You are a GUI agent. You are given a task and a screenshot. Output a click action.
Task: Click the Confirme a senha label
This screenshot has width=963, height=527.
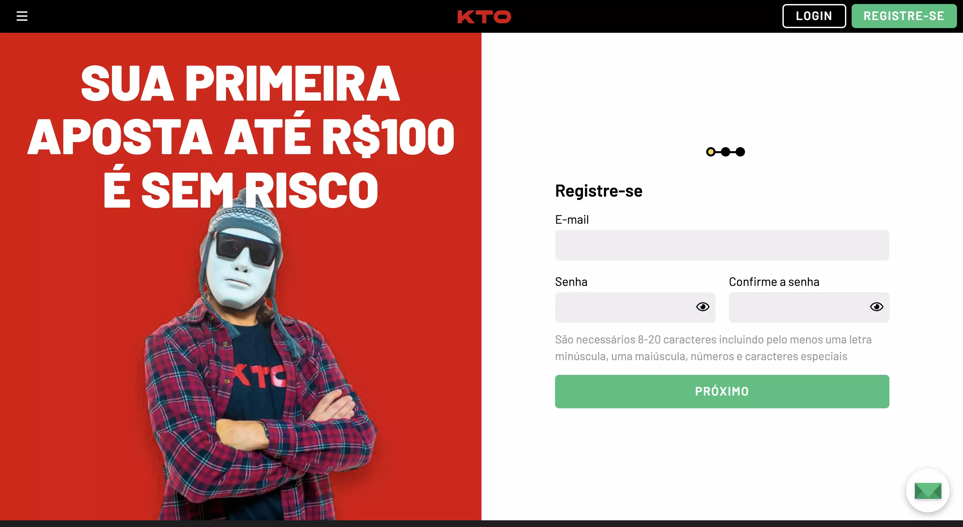coord(774,282)
